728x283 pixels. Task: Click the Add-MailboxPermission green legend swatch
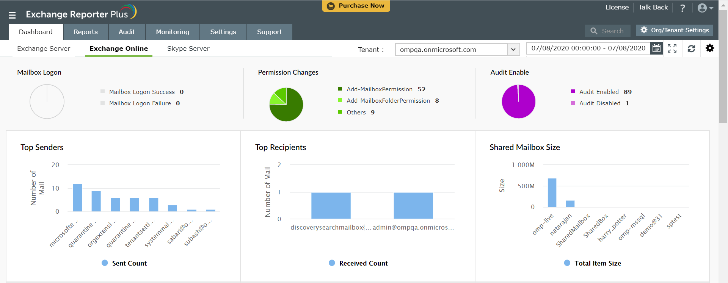[x=340, y=89]
